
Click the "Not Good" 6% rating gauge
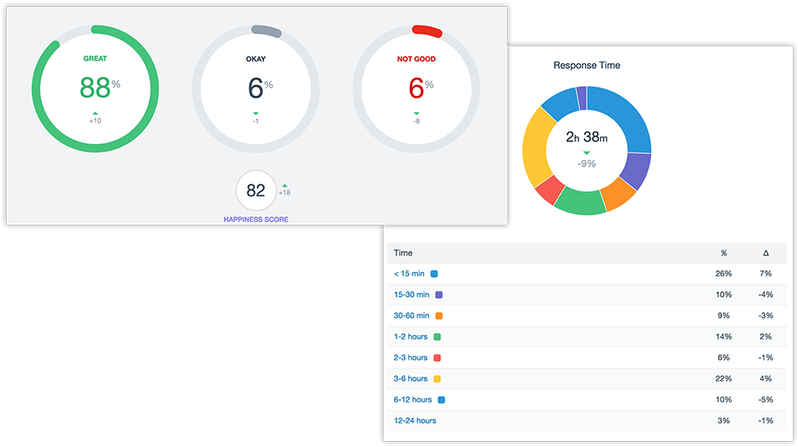416,88
